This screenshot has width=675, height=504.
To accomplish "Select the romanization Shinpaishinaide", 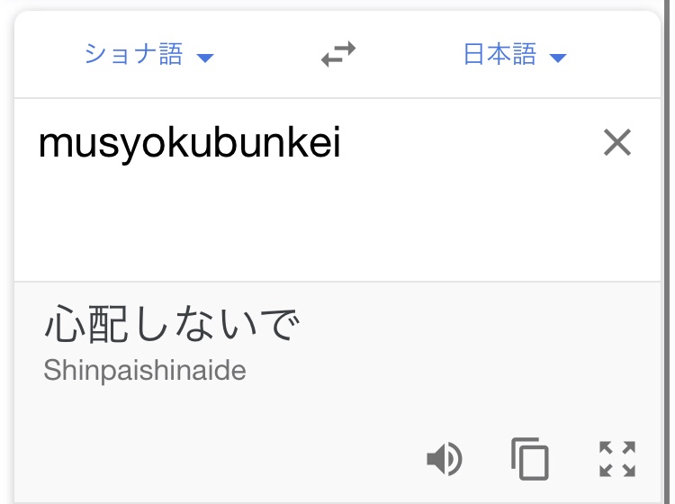I will pos(145,370).
